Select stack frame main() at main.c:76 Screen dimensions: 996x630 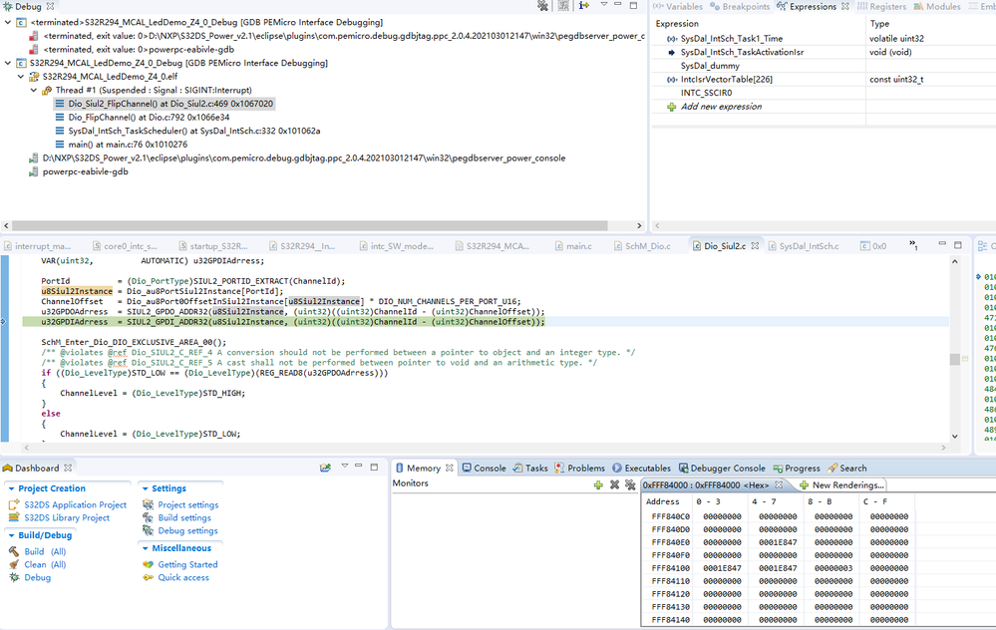(128, 145)
